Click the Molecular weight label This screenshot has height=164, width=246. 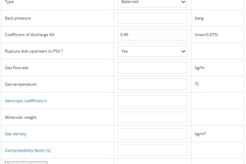[x=21, y=117]
